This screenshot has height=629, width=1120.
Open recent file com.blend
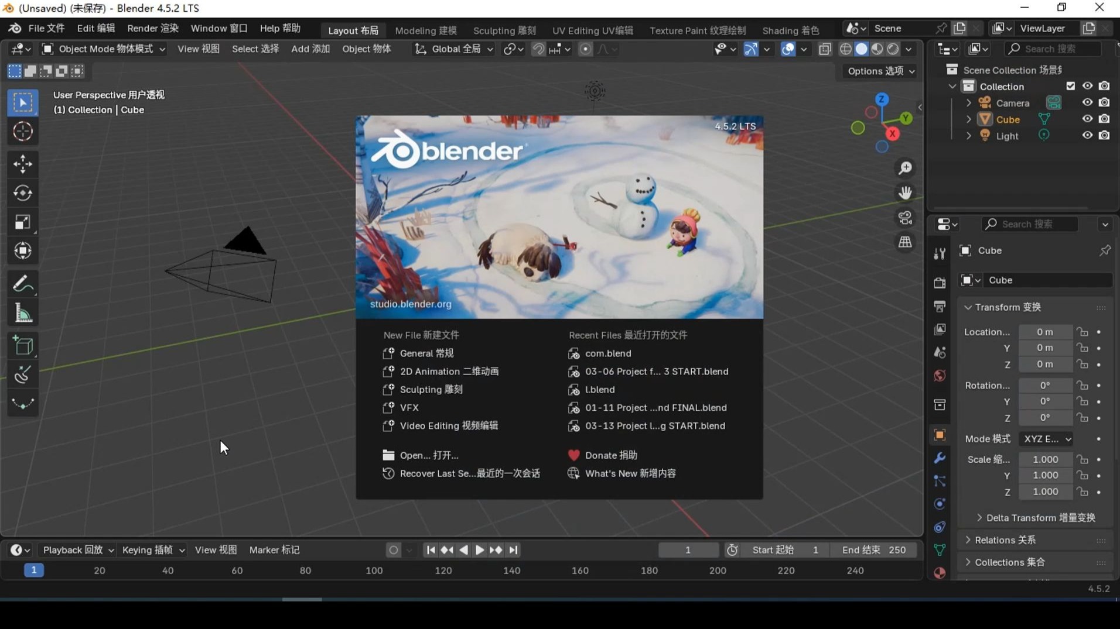coord(607,353)
